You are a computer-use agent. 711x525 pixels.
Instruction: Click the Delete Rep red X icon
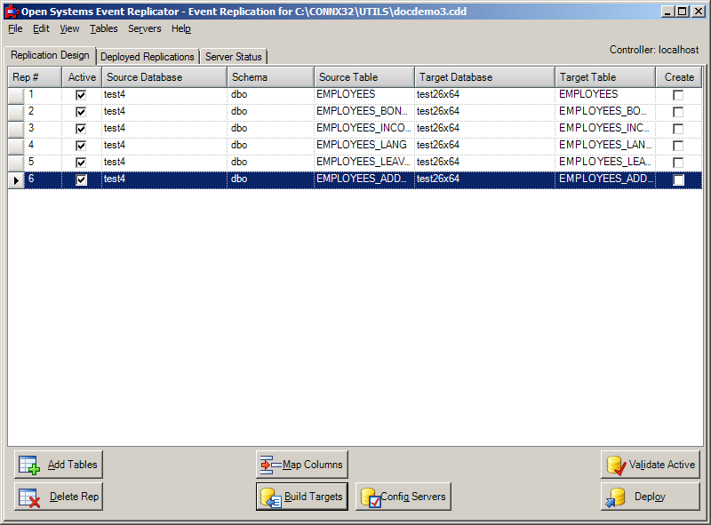[27, 497]
